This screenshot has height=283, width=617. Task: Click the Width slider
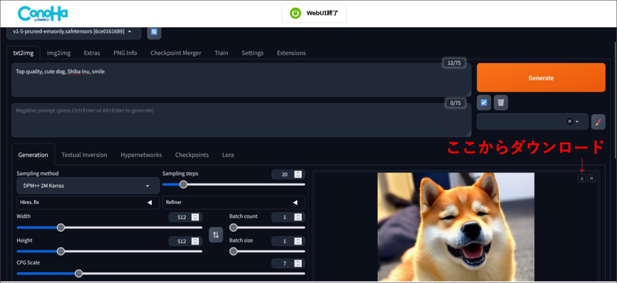[110, 227]
